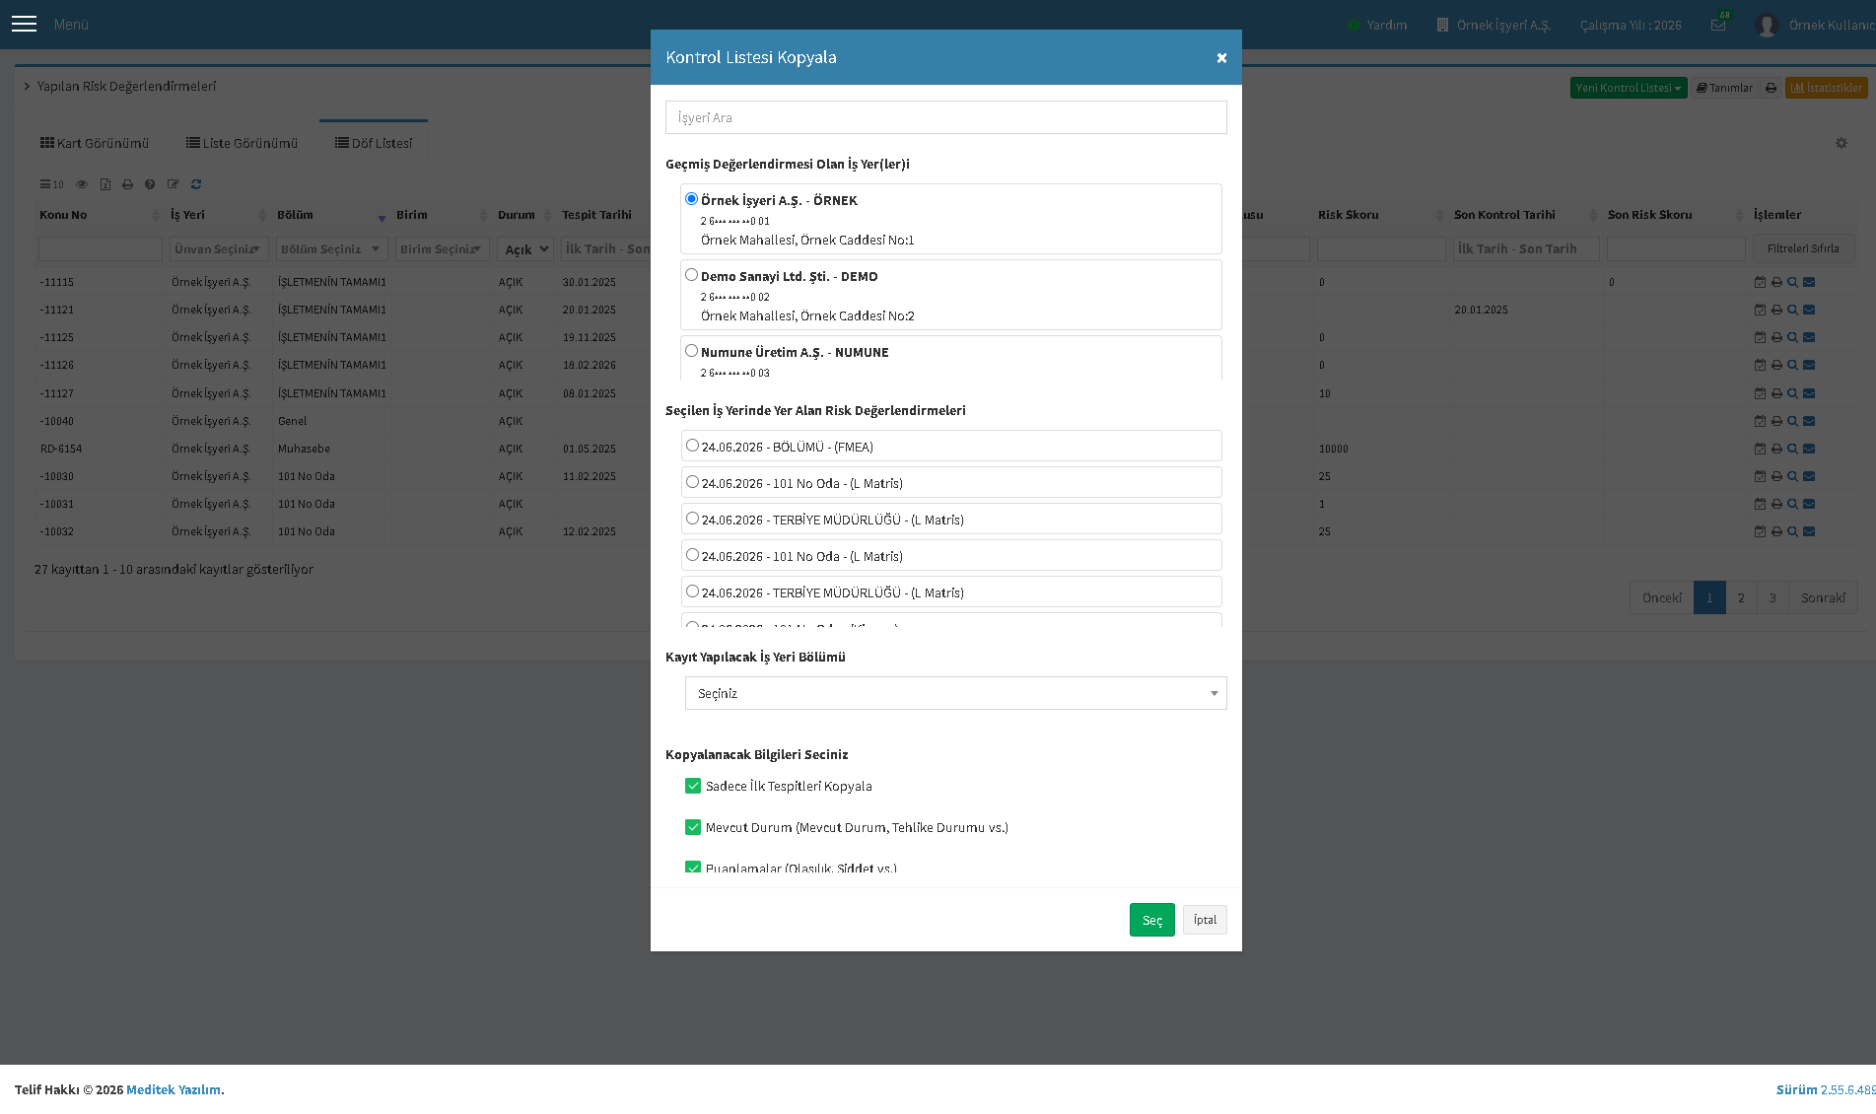The image size is (1876, 1114).
Task: Click print icon in row -11121
Action: pos(1776,310)
